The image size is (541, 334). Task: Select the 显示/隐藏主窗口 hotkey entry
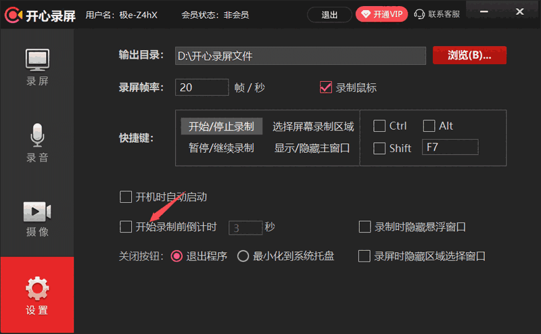[x=312, y=148]
